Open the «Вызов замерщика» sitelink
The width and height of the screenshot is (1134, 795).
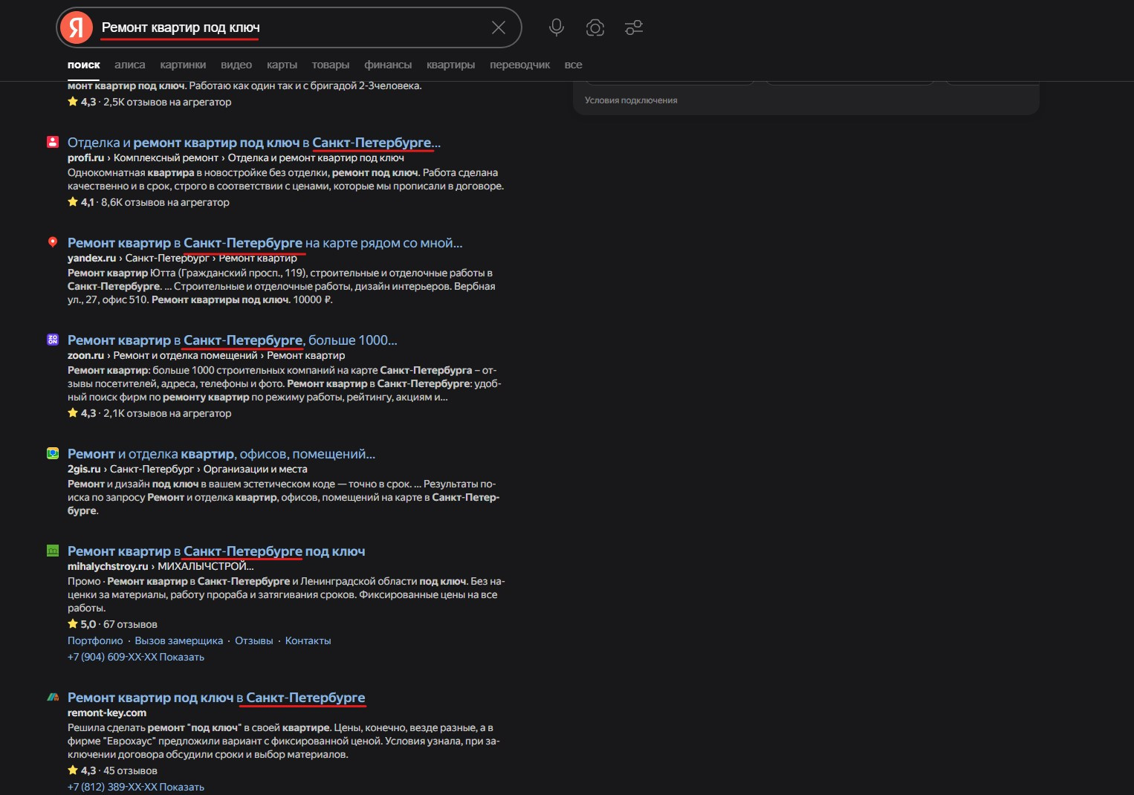click(178, 640)
